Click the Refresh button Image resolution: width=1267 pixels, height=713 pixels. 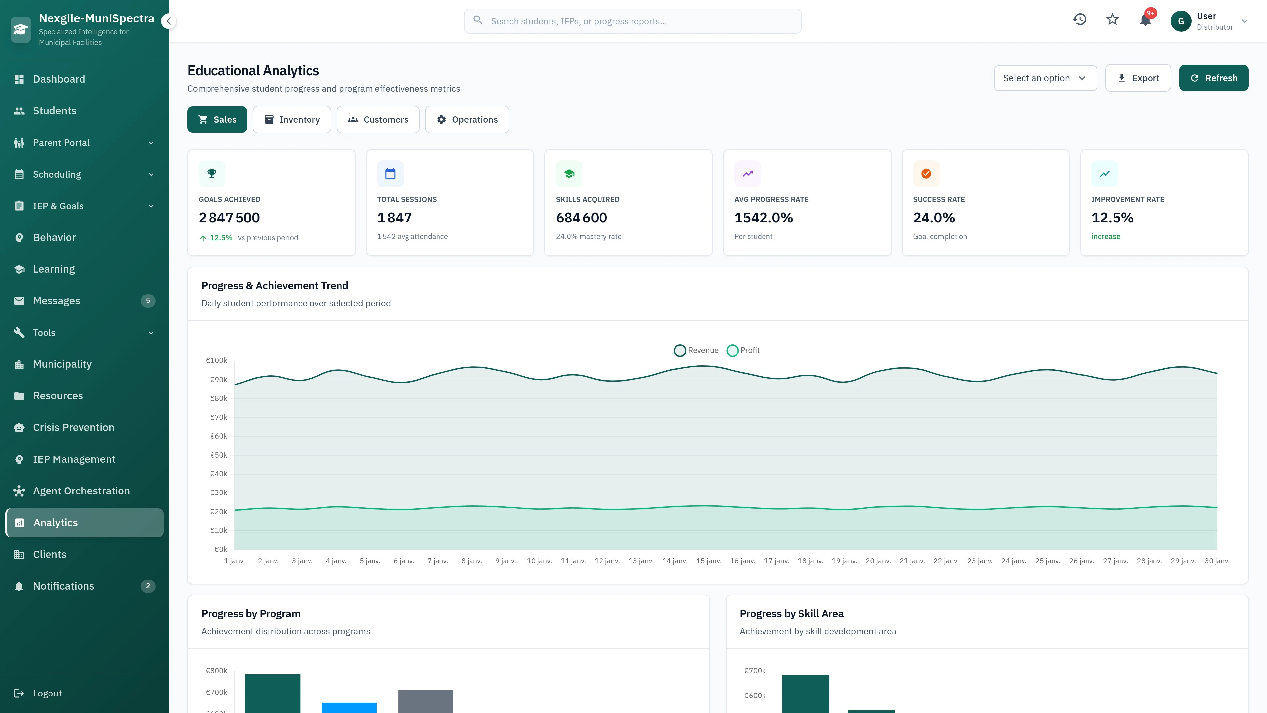[x=1214, y=78]
